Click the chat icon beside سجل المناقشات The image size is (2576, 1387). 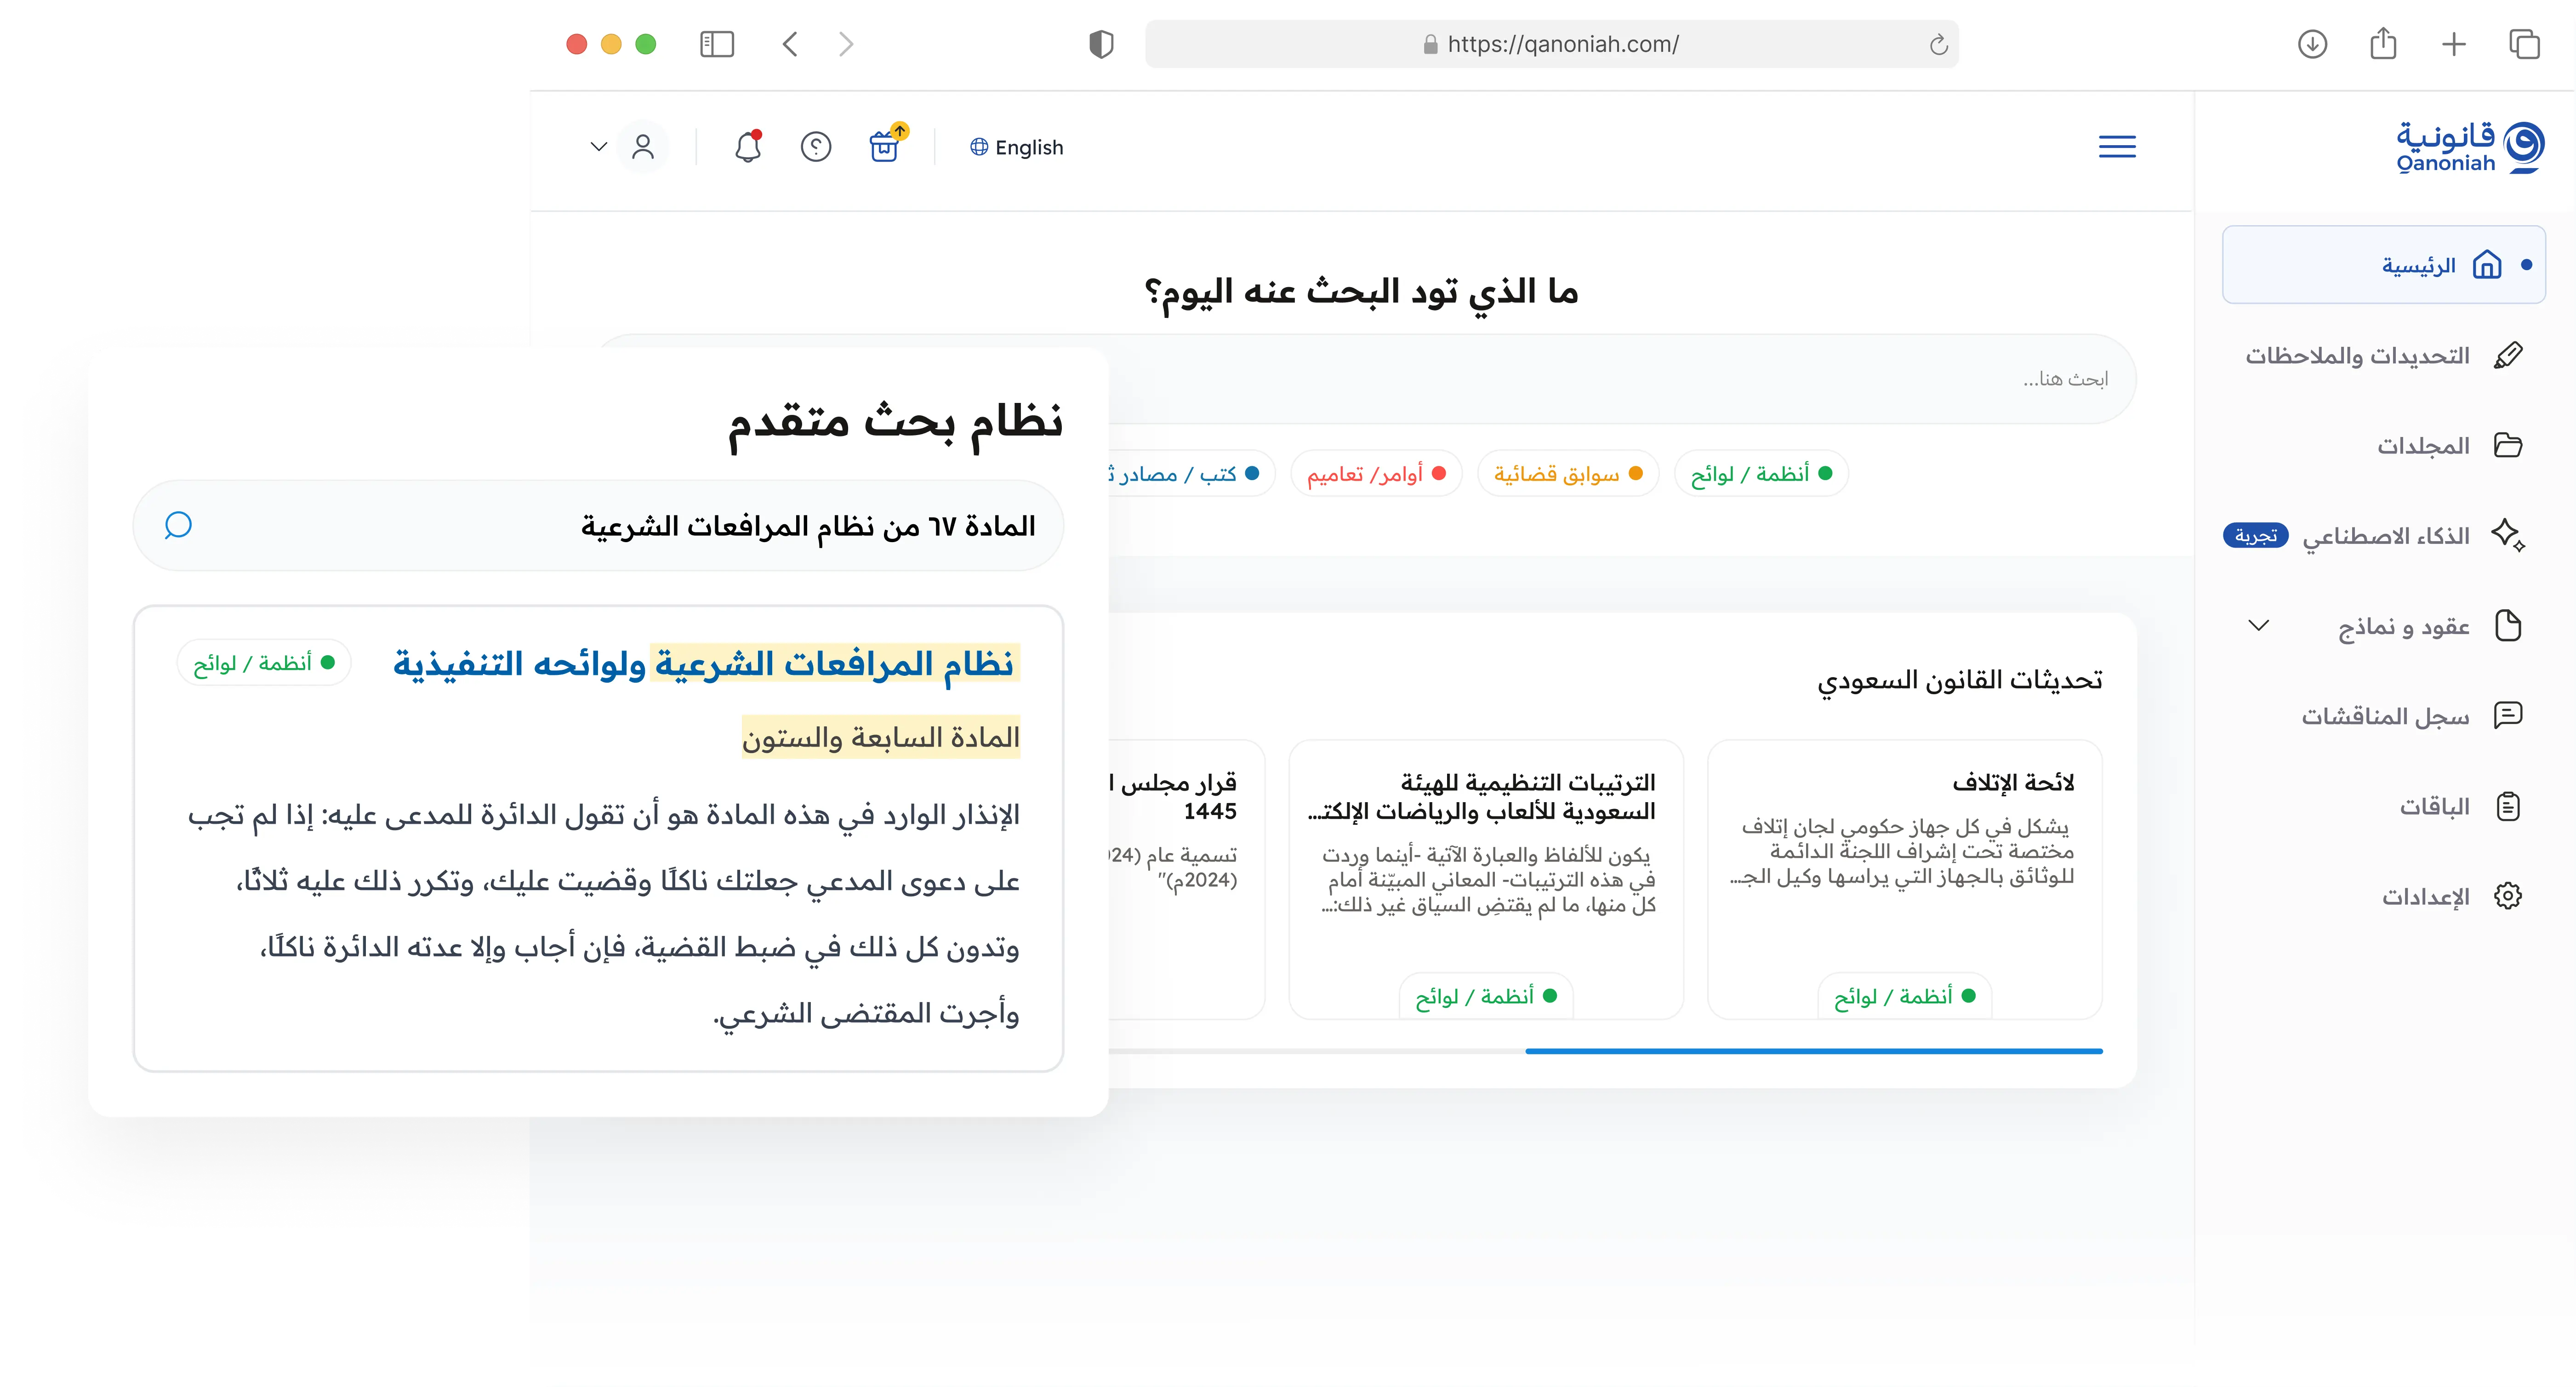2508,715
